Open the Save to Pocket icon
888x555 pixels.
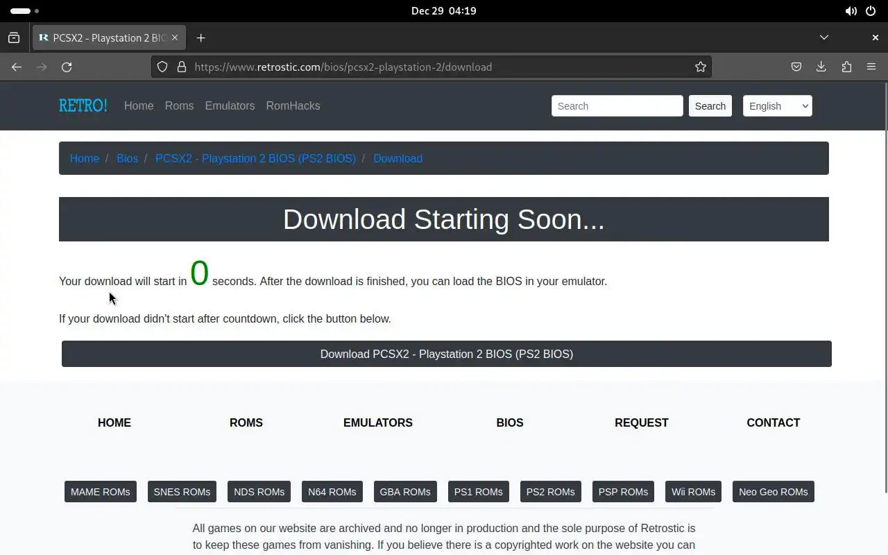tap(796, 67)
